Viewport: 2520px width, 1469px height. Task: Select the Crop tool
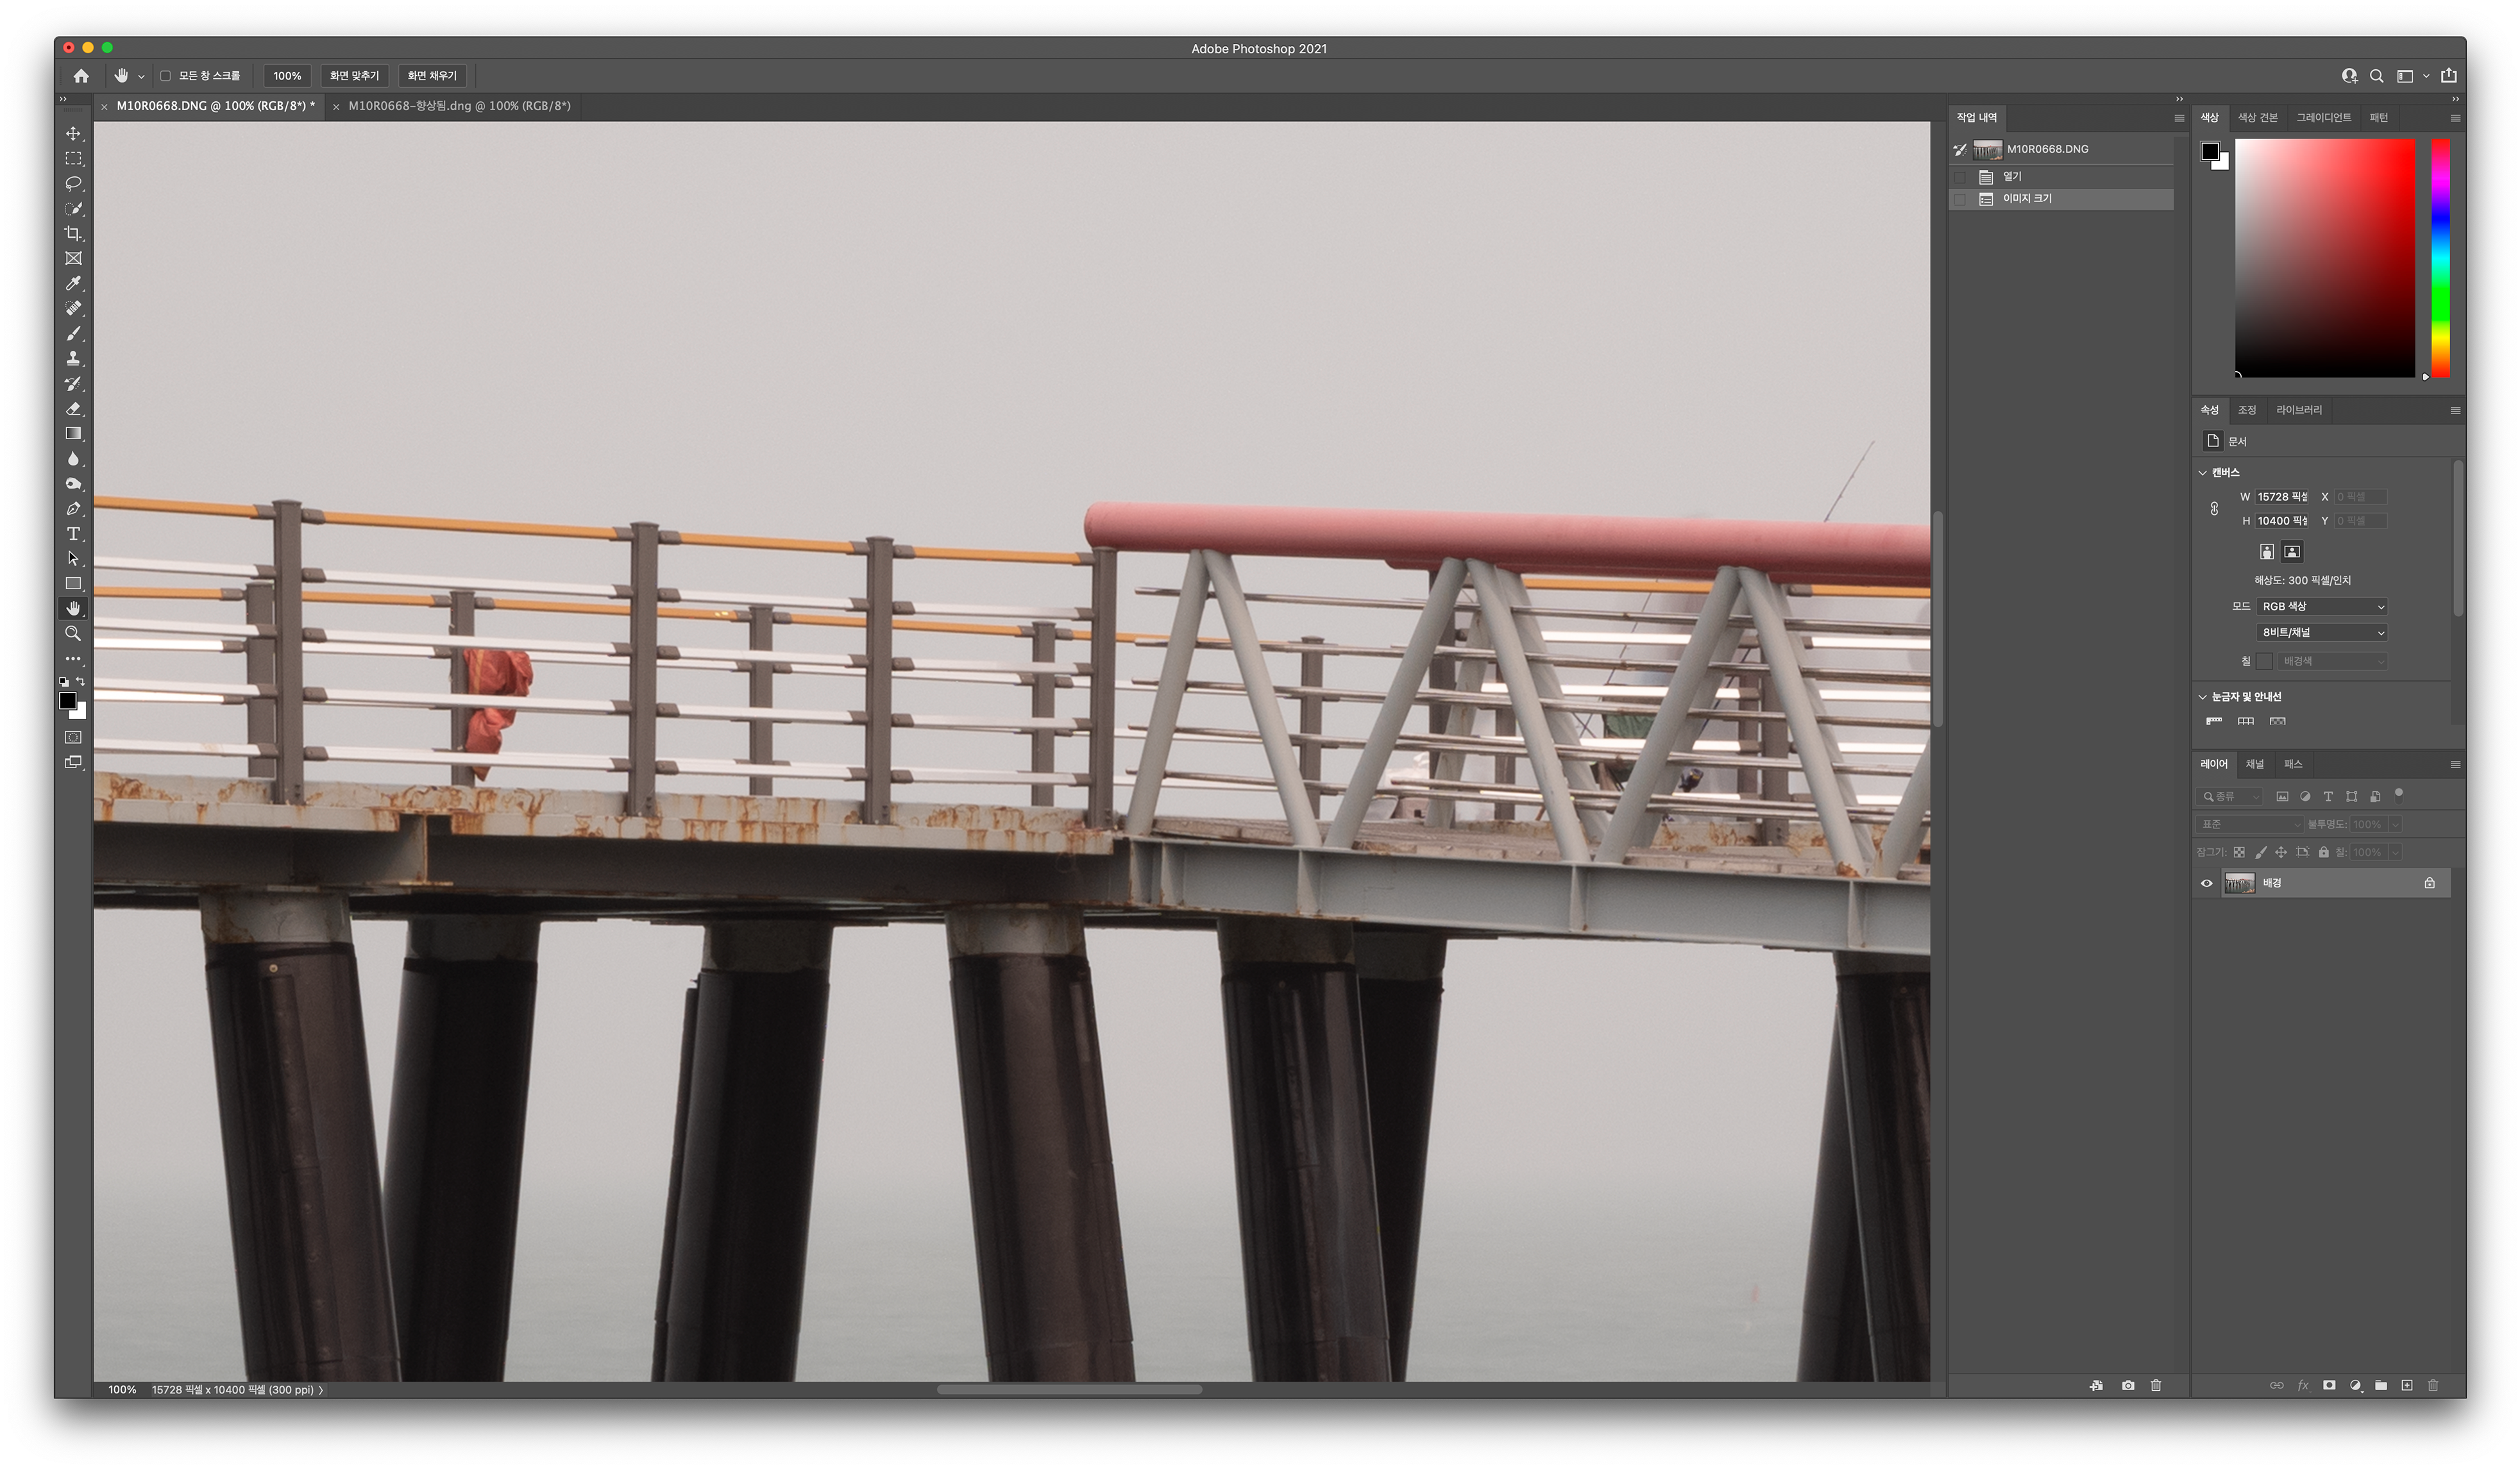73,234
